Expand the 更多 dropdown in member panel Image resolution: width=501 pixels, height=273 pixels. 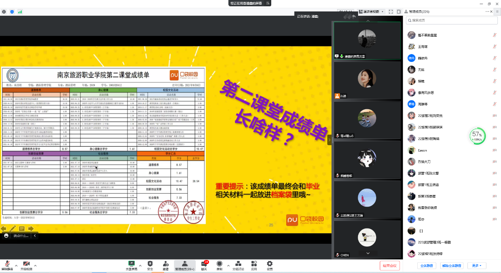pos(477,266)
